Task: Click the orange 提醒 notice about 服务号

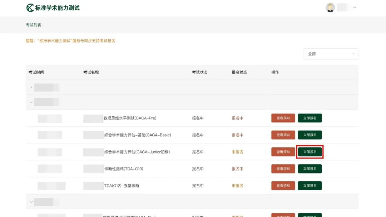Action: pos(70,41)
